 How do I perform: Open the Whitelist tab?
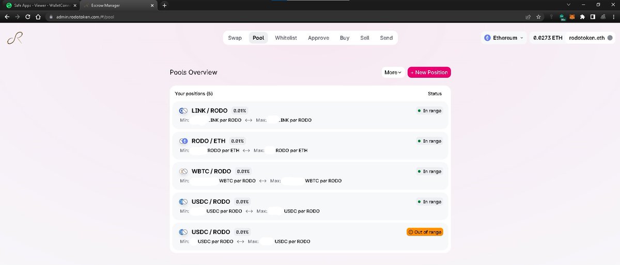tap(286, 38)
